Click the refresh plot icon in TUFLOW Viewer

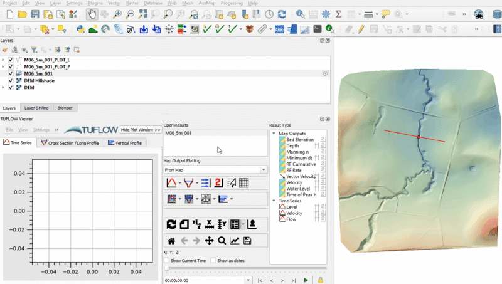click(x=171, y=224)
